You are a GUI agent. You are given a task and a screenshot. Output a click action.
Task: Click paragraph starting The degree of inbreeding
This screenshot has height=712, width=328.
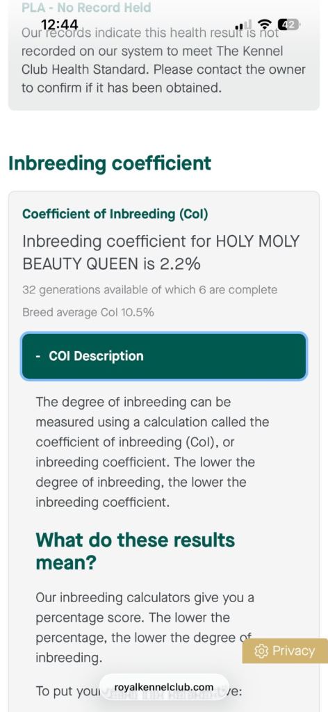tap(152, 452)
